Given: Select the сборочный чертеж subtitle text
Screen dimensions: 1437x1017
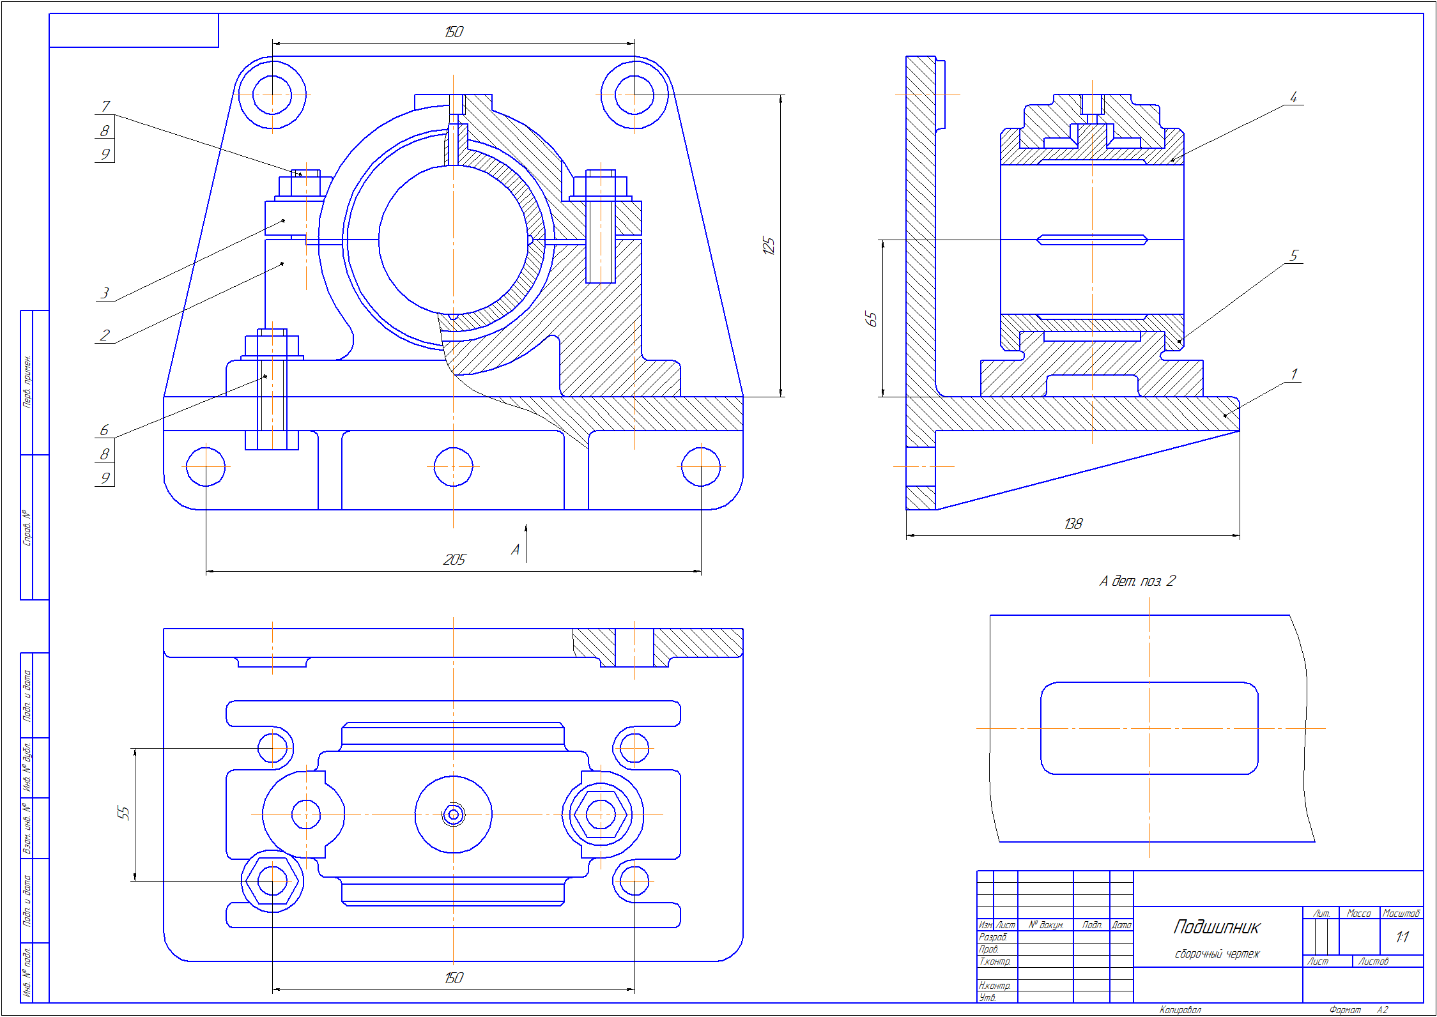Looking at the screenshot, I should pyautogui.click(x=1217, y=954).
